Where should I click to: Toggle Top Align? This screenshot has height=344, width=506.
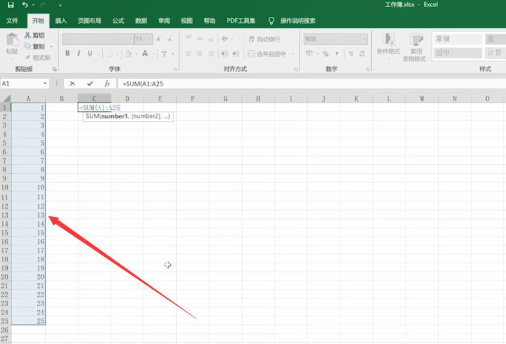(x=188, y=38)
